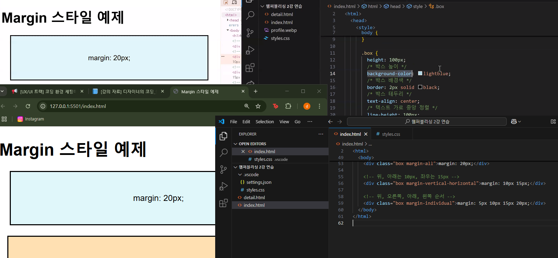Open View menu in VS Code

pyautogui.click(x=284, y=122)
